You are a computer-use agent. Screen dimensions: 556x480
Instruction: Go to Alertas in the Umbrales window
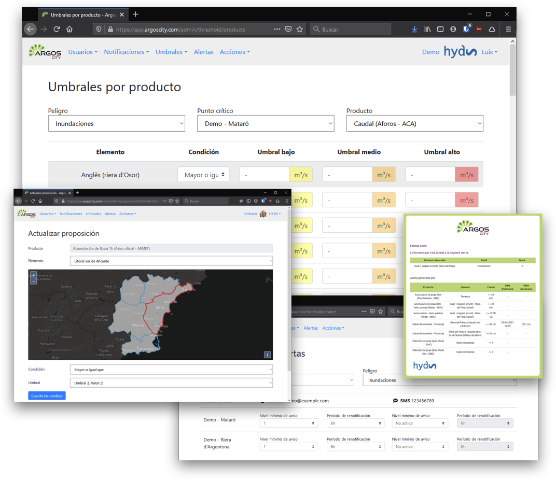pos(203,52)
